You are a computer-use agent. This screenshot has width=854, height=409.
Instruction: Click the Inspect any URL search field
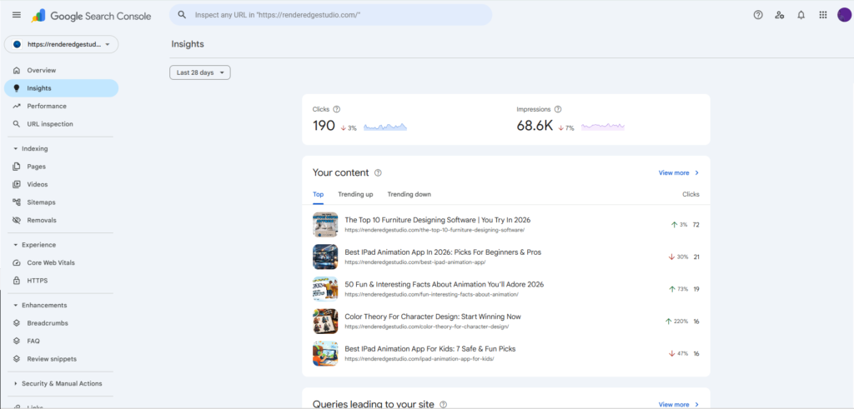click(x=330, y=15)
